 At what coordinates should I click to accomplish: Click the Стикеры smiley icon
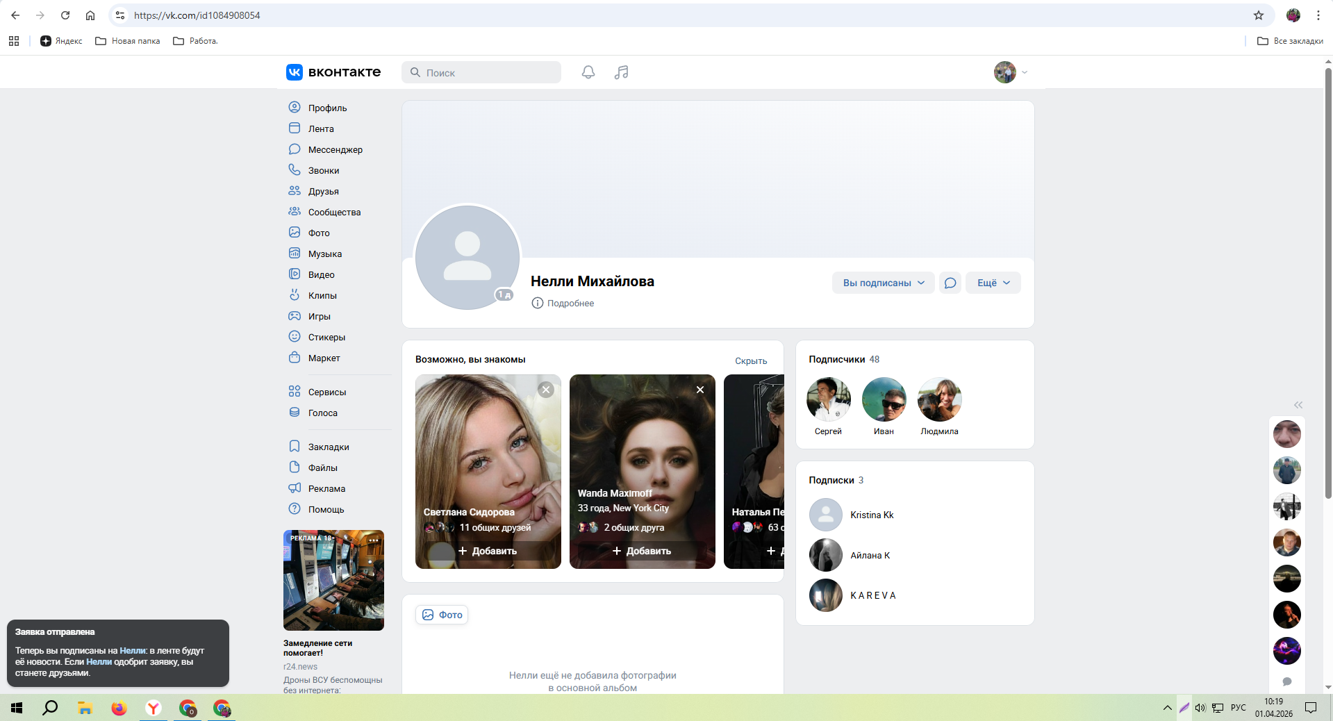tap(295, 337)
